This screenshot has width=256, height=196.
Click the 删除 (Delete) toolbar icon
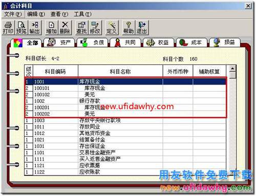(65, 28)
